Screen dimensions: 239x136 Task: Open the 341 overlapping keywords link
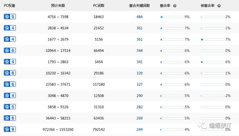click(140, 62)
